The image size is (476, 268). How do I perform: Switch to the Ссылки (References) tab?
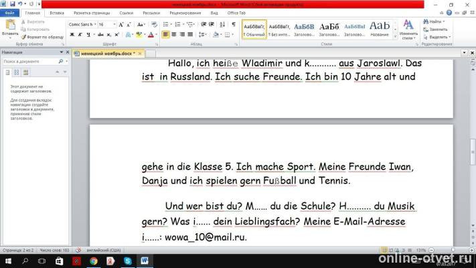click(127, 13)
